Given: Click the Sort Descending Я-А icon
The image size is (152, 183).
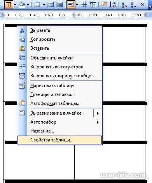Looking at the screenshot, I should pos(133,5).
